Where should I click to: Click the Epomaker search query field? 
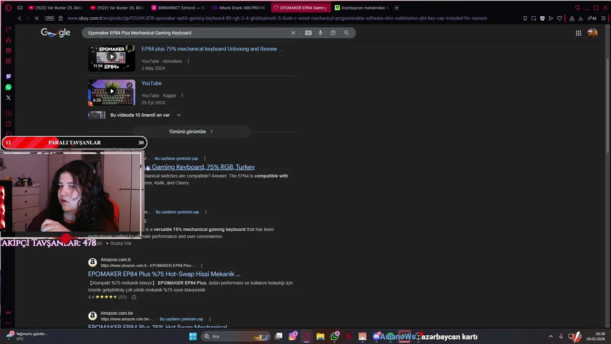coord(186,33)
